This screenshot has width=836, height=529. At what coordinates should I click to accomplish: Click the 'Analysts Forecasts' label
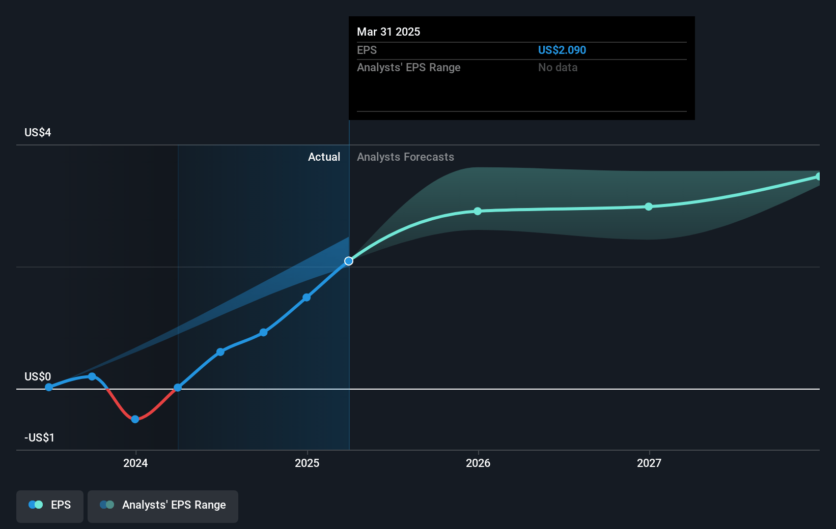[405, 157]
